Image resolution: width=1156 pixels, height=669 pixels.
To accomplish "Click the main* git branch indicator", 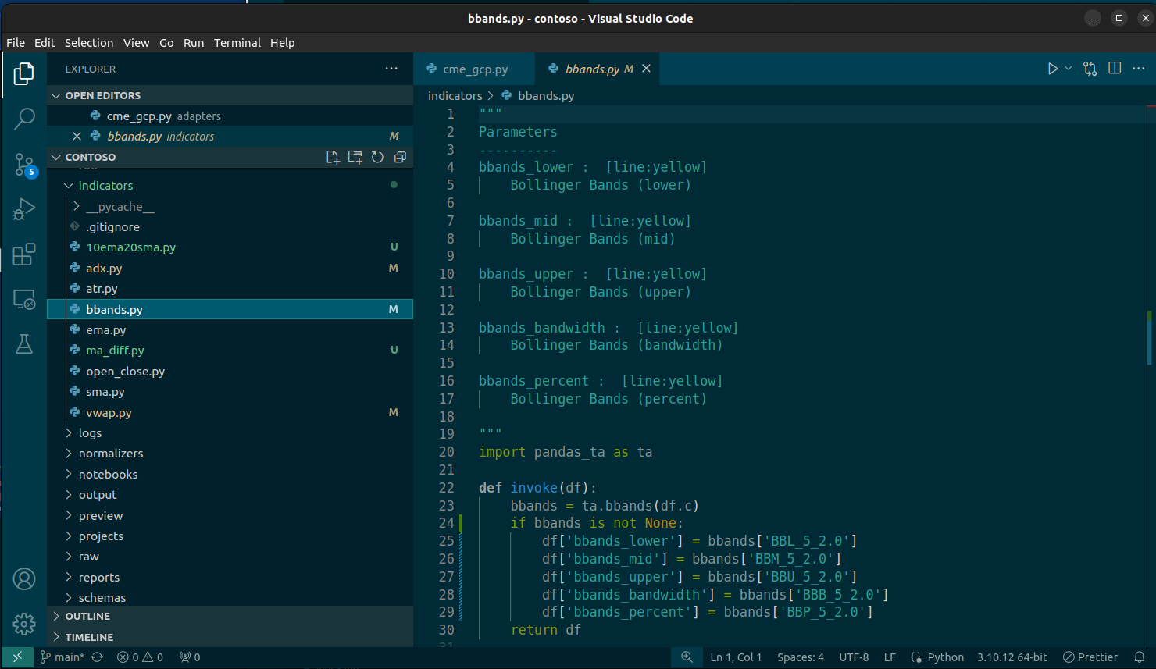I will point(62,657).
